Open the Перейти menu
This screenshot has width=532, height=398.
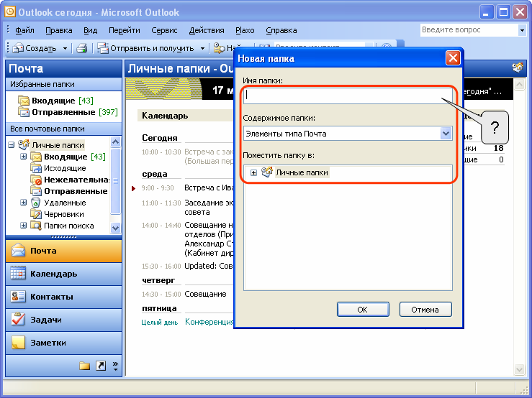coord(124,30)
